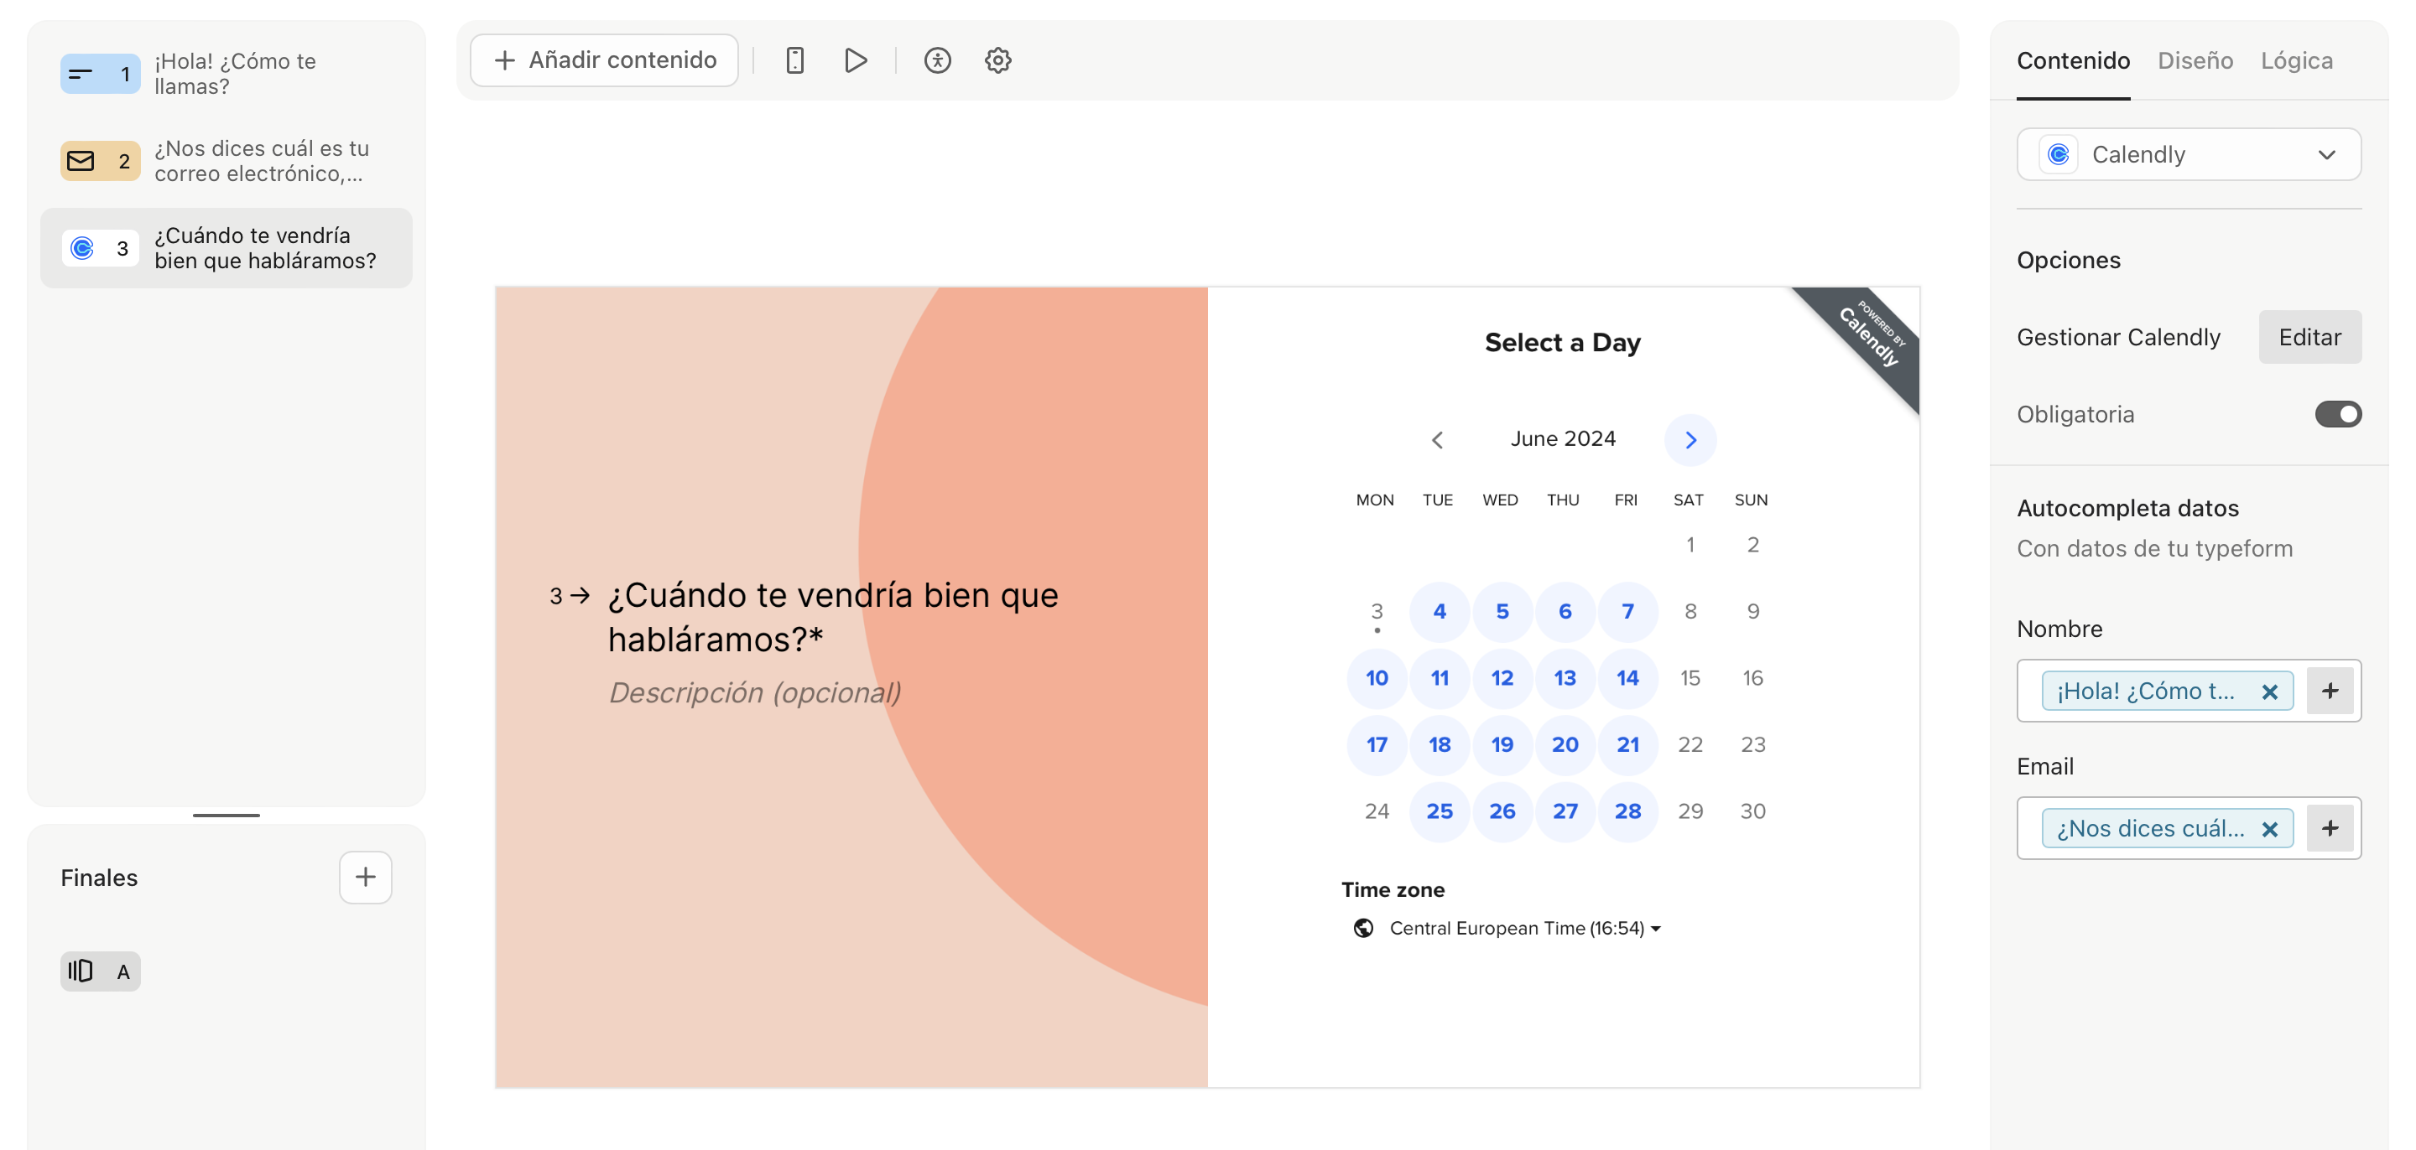Select June 20 in calendar

click(1565, 744)
